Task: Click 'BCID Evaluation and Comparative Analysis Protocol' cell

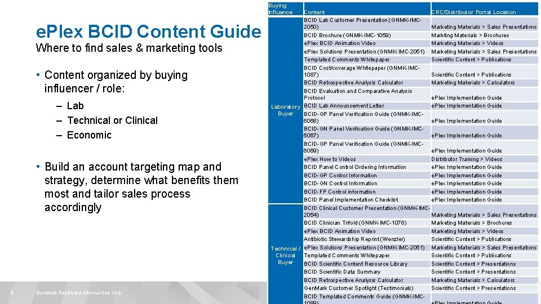Action: coord(367,95)
